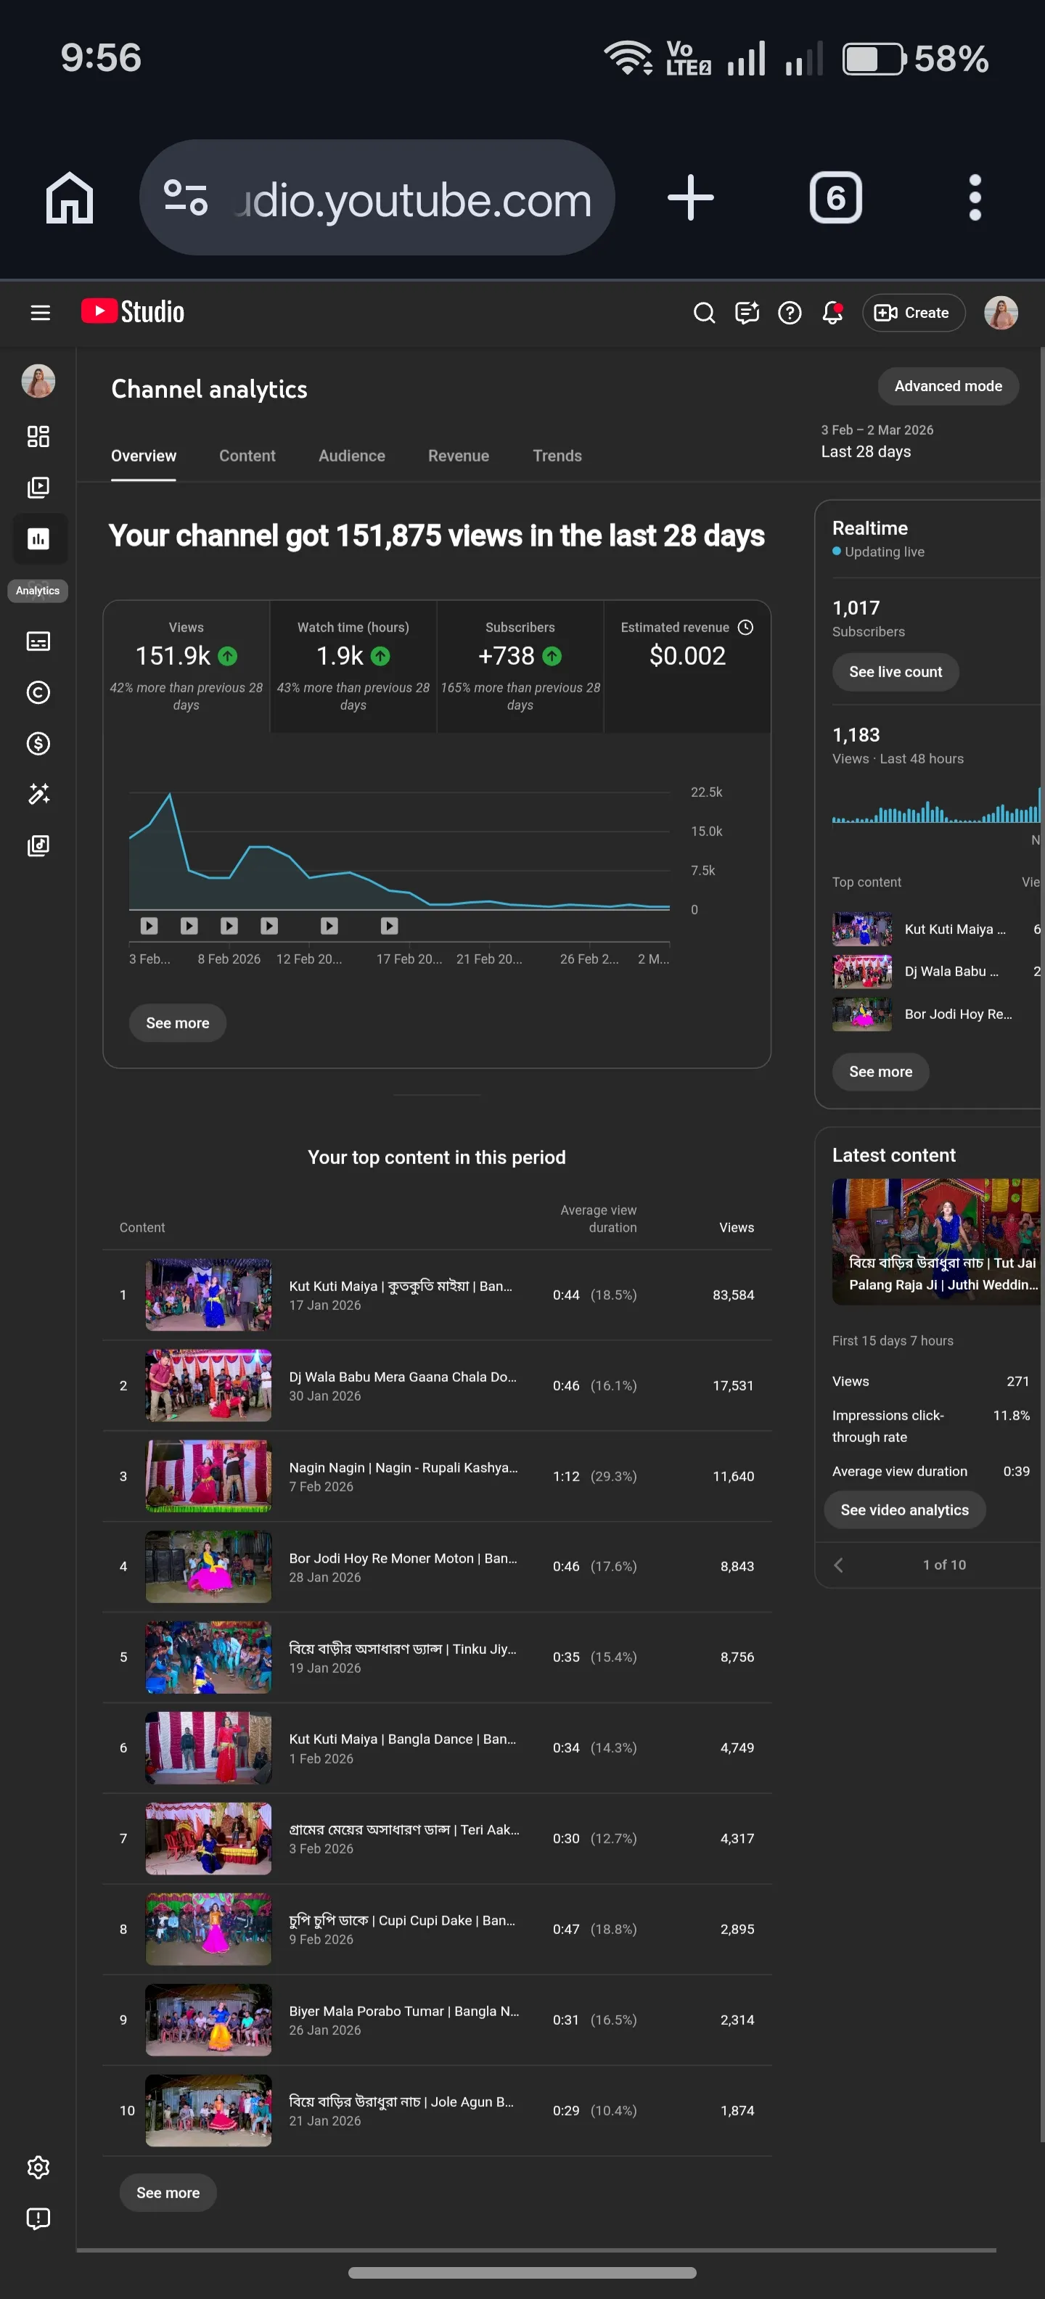Image resolution: width=1045 pixels, height=2299 pixels.
Task: Select the Watch time (hours) metric card
Action: pos(353,665)
